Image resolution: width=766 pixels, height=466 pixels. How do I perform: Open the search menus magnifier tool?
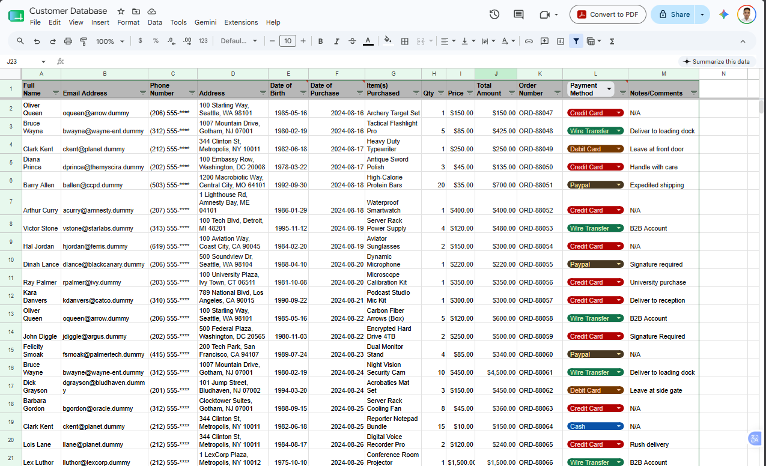pos(20,41)
